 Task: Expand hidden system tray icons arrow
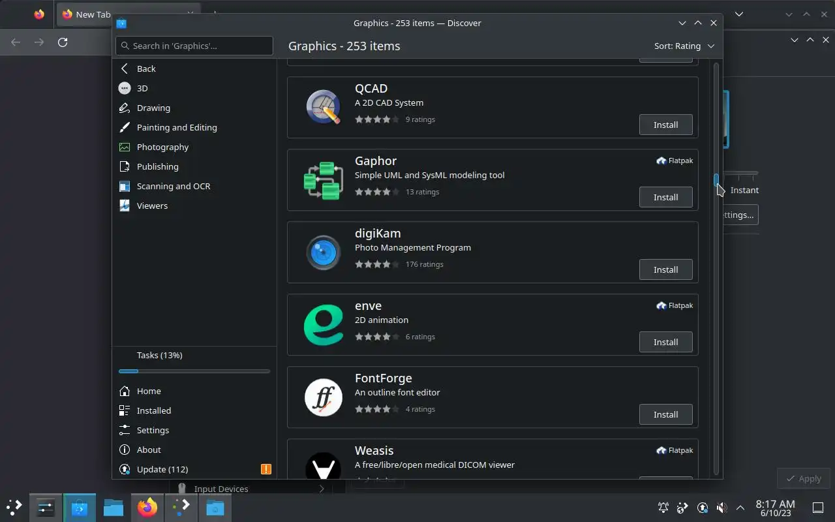[x=740, y=508]
